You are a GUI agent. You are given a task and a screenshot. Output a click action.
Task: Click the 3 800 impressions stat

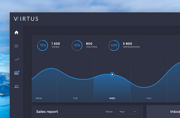point(131,45)
